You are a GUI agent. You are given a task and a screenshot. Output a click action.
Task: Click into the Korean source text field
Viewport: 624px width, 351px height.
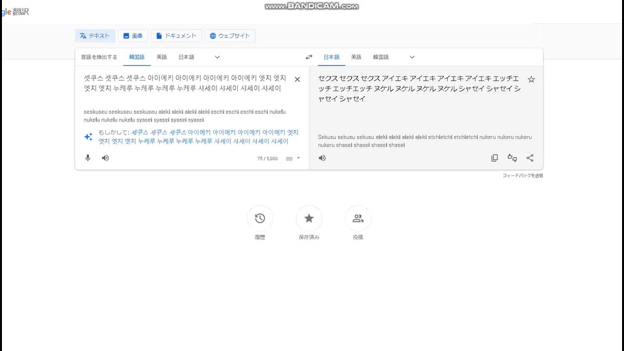pos(185,83)
